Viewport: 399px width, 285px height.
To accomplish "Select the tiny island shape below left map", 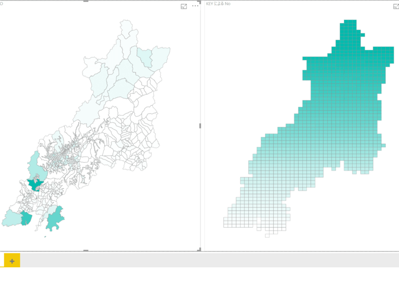I will [45, 237].
